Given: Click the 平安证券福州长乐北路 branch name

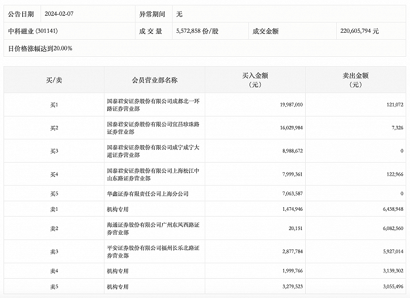Looking at the screenshot, I should (x=153, y=252).
